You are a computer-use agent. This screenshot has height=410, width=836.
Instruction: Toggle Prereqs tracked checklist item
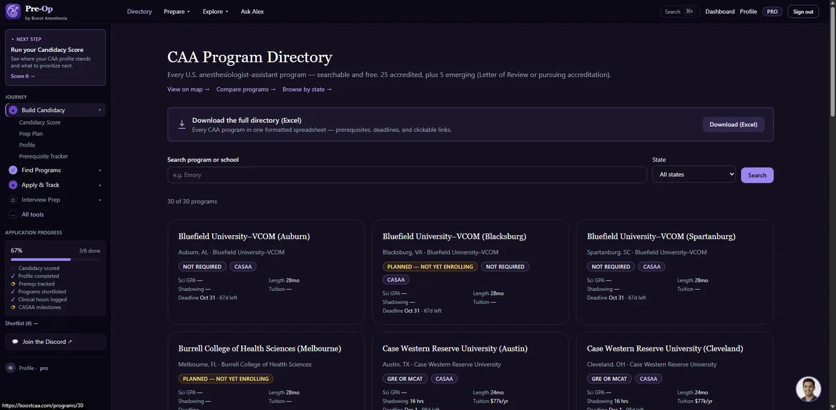pyautogui.click(x=33, y=284)
